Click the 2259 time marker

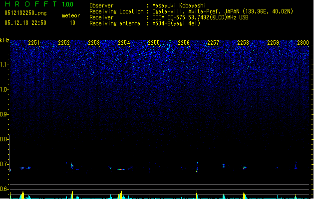tap(273, 43)
